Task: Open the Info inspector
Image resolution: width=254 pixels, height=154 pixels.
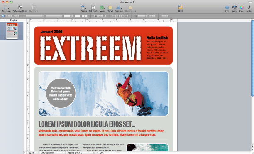Action: point(227,7)
